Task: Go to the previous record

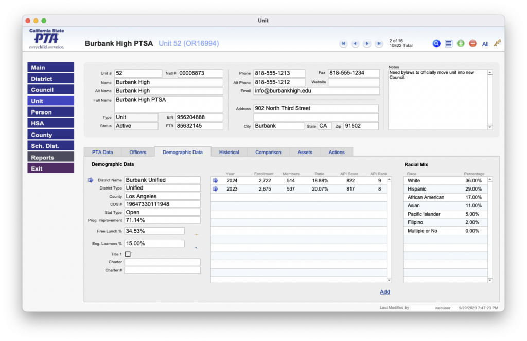Action: click(x=355, y=44)
